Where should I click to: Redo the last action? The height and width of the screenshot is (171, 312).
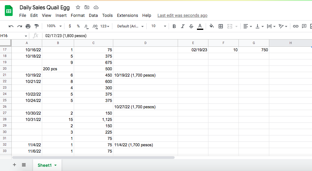(x=20, y=26)
